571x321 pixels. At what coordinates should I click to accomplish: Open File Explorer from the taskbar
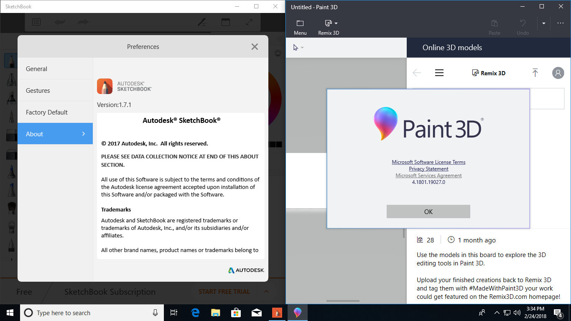(x=215, y=313)
